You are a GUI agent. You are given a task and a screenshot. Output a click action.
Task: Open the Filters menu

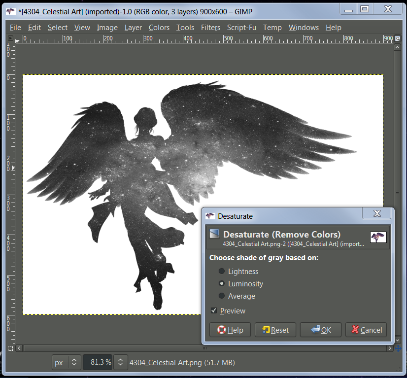pos(210,28)
